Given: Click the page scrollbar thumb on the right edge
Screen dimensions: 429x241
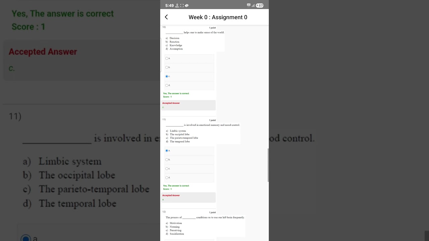Looking at the screenshot, I should [x=268, y=165].
